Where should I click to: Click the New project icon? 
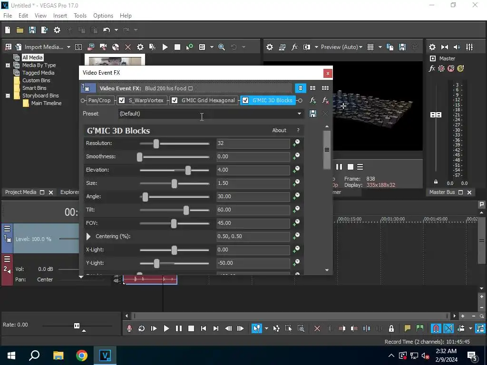point(8,30)
